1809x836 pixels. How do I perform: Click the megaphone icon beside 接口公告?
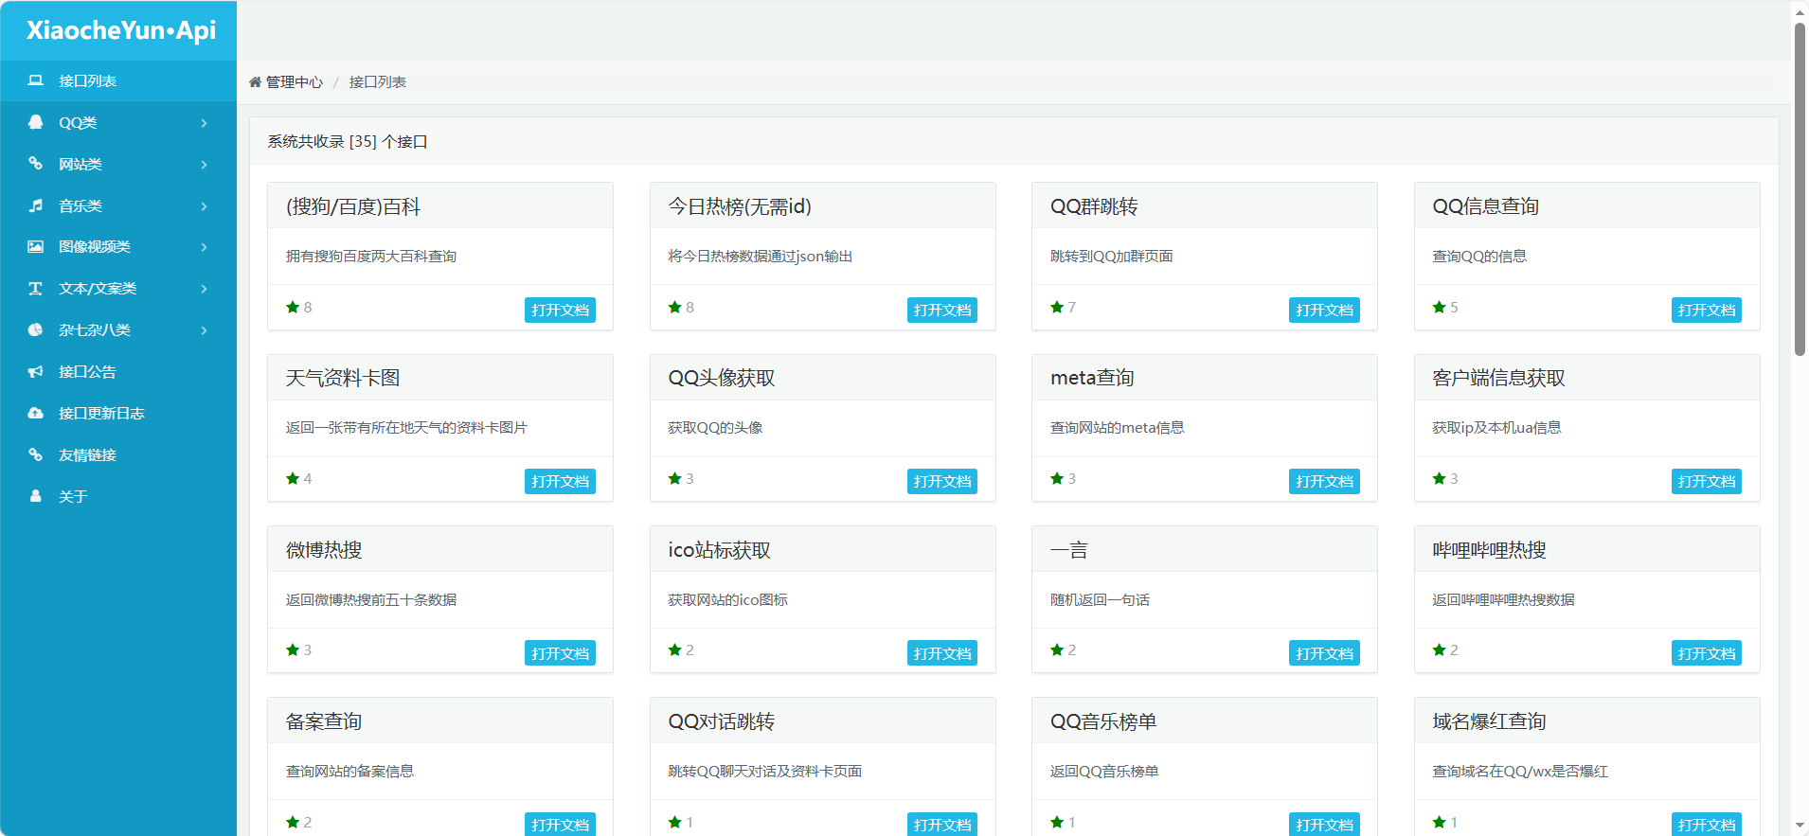click(x=36, y=372)
